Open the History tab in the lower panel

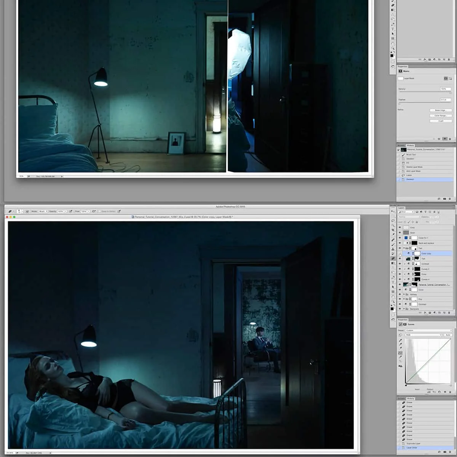pos(411,399)
